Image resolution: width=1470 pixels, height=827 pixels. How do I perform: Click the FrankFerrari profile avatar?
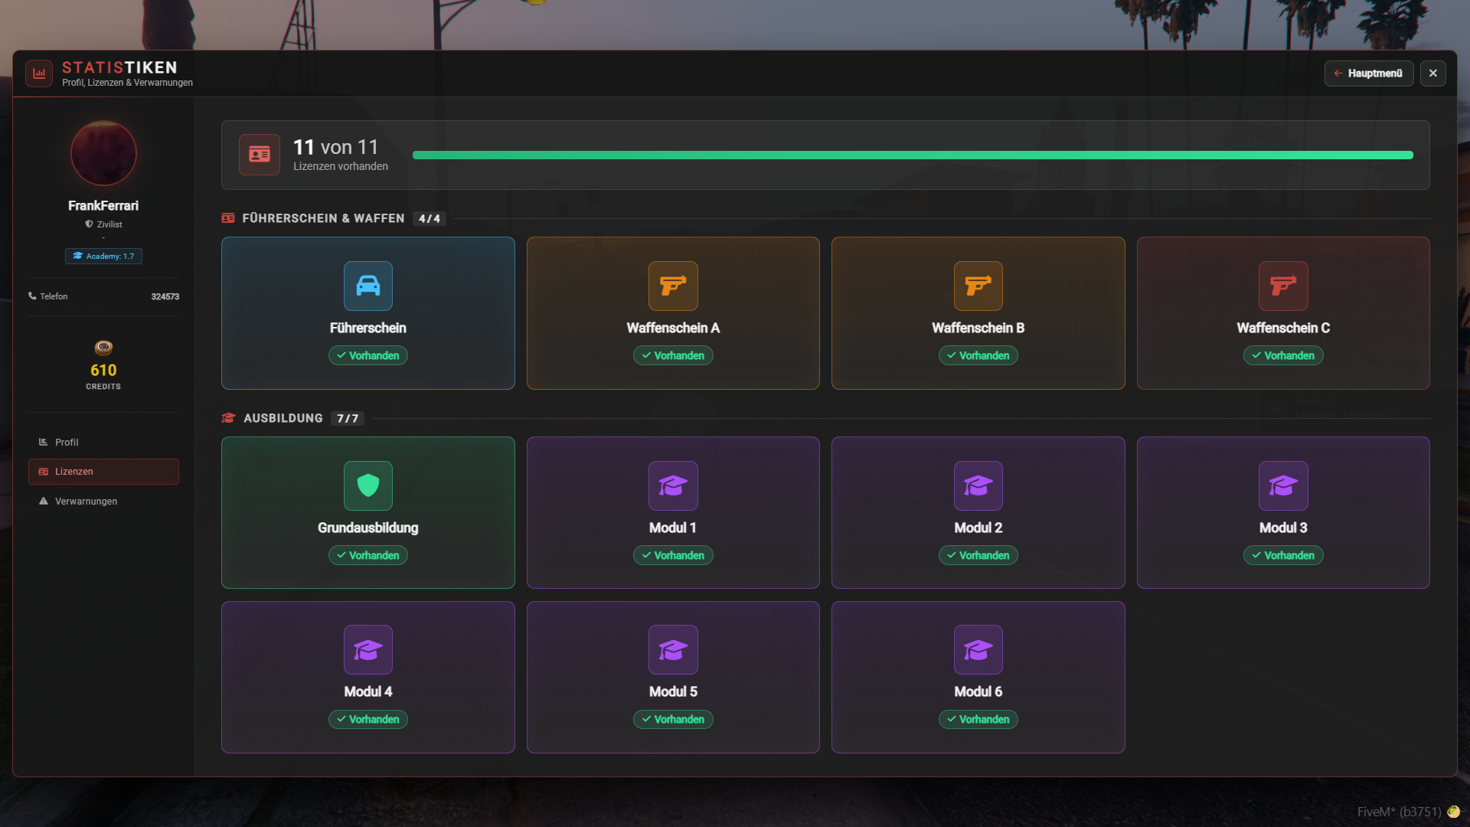(x=103, y=153)
